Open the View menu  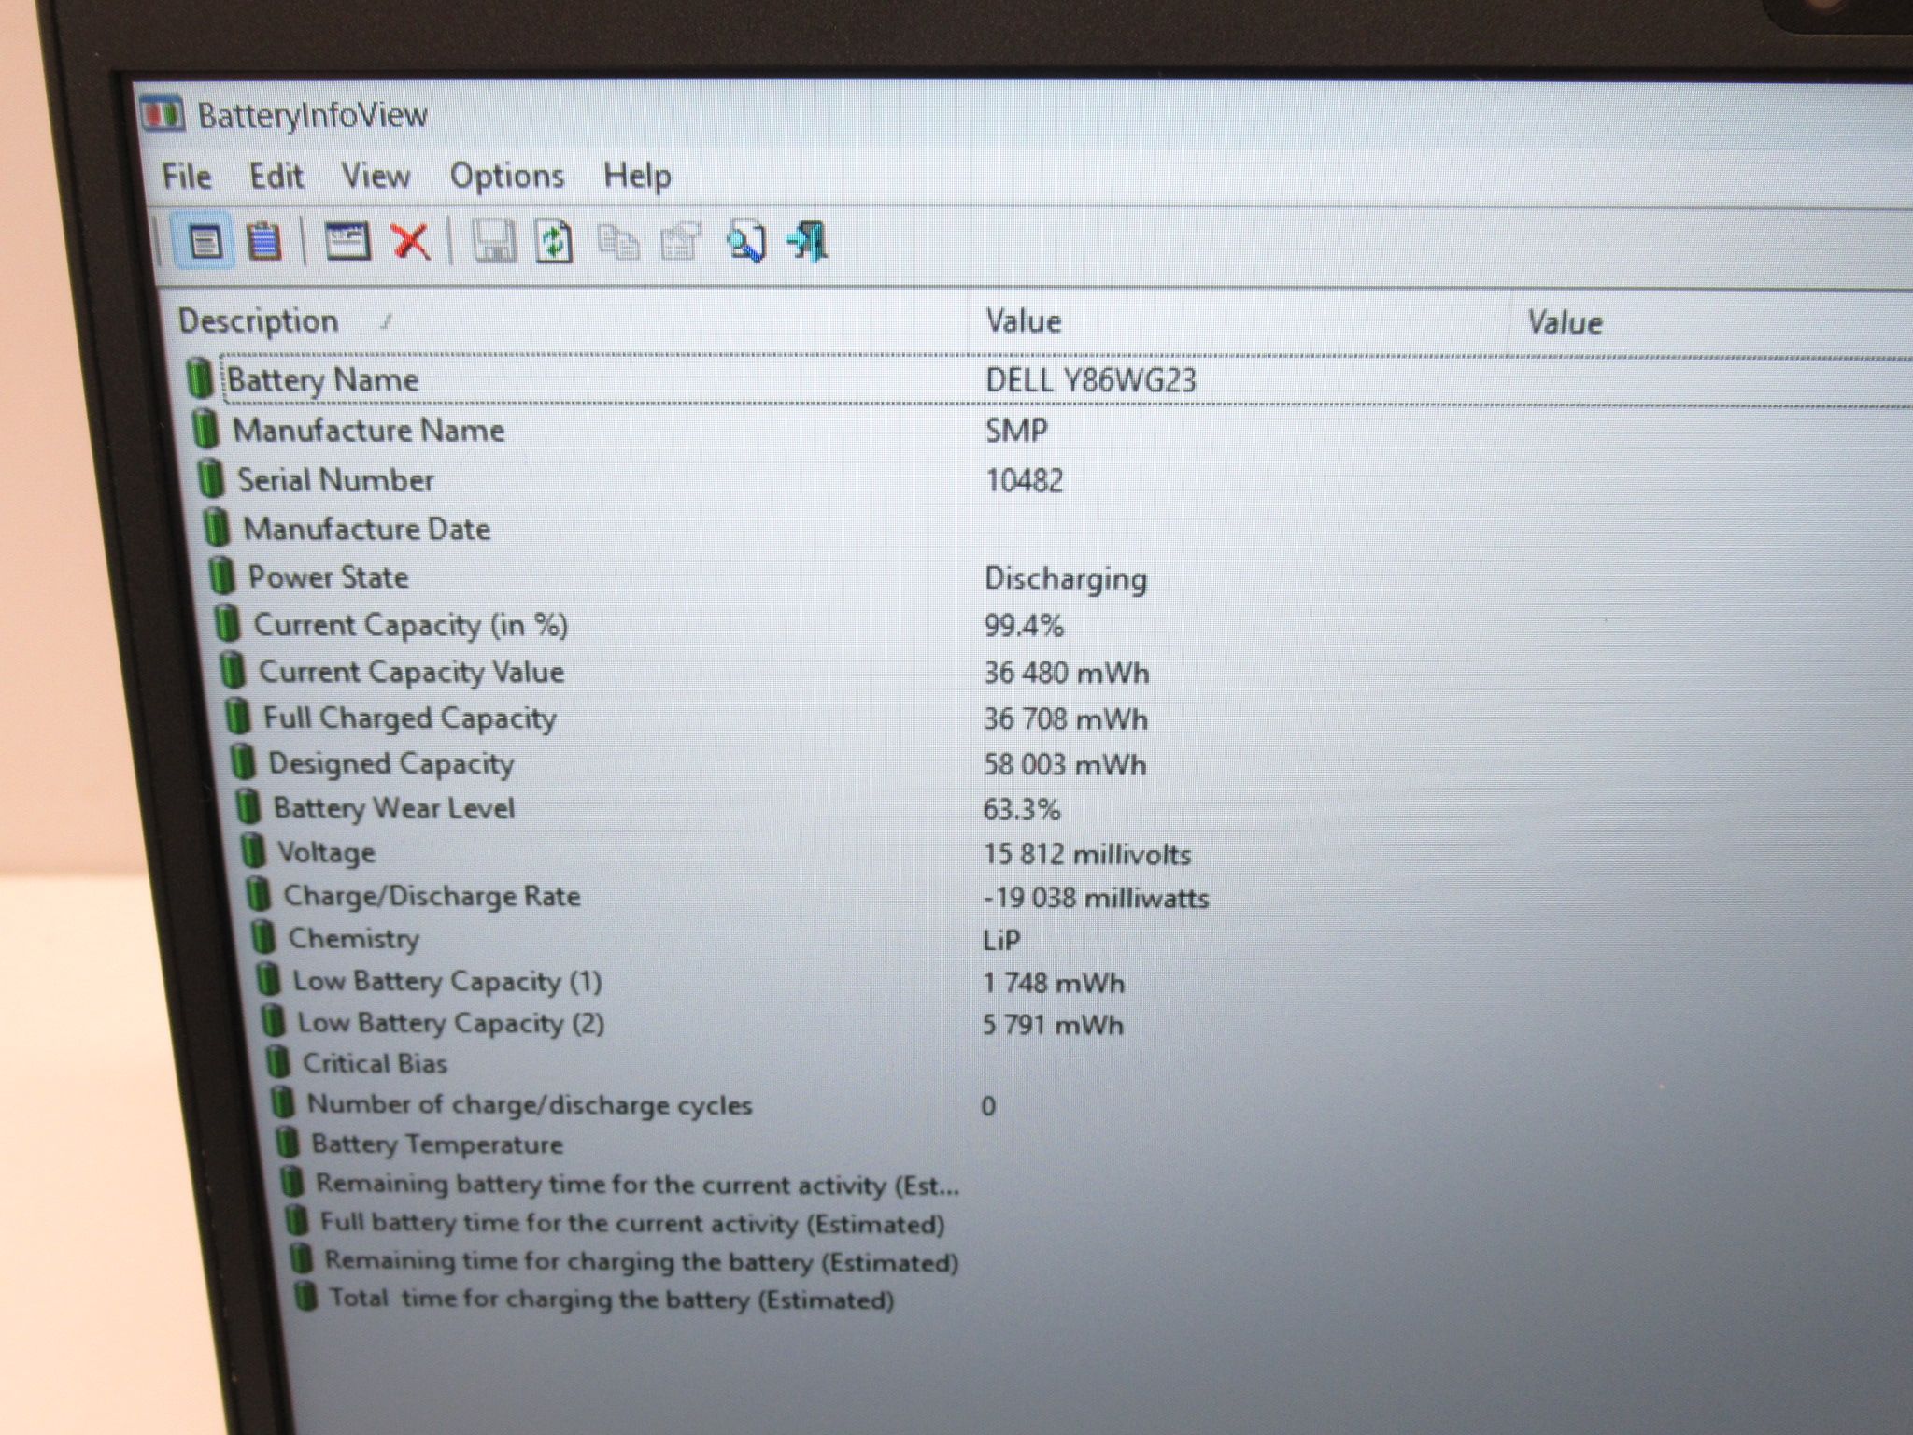376,176
